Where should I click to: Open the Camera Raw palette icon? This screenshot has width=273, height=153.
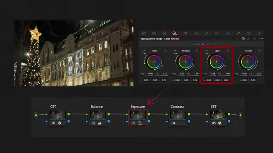[143, 33]
